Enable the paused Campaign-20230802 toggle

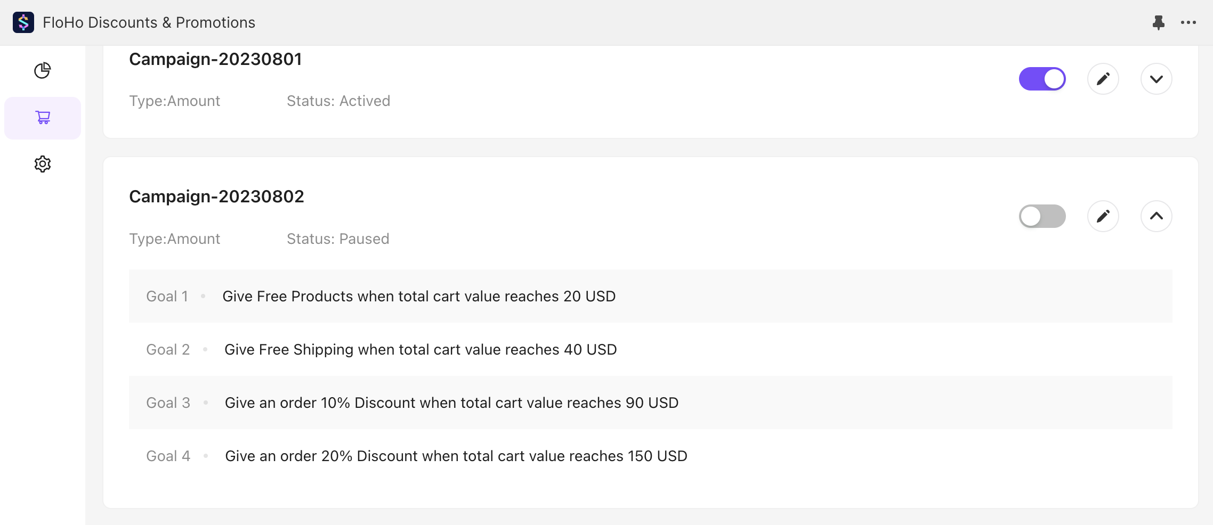(1042, 216)
